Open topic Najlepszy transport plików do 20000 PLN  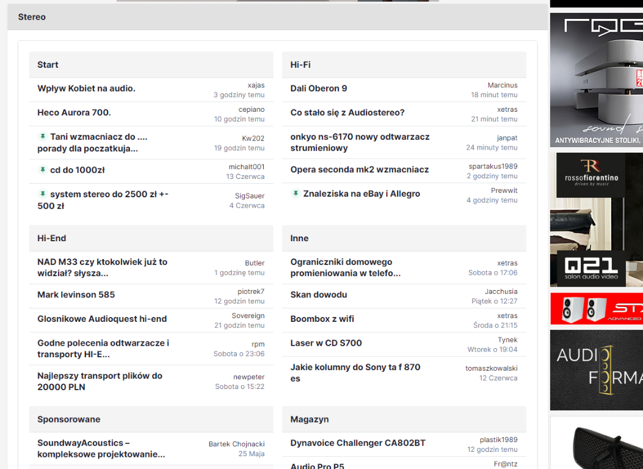pos(100,381)
